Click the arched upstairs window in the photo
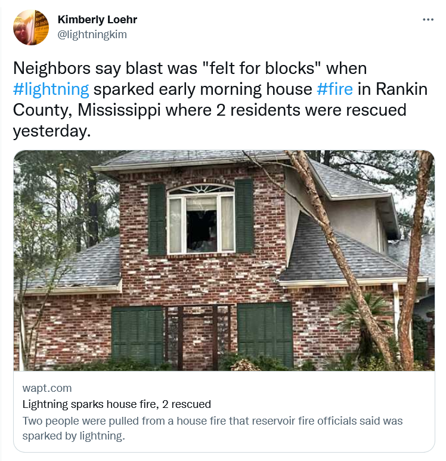The image size is (446, 461). pos(201,218)
